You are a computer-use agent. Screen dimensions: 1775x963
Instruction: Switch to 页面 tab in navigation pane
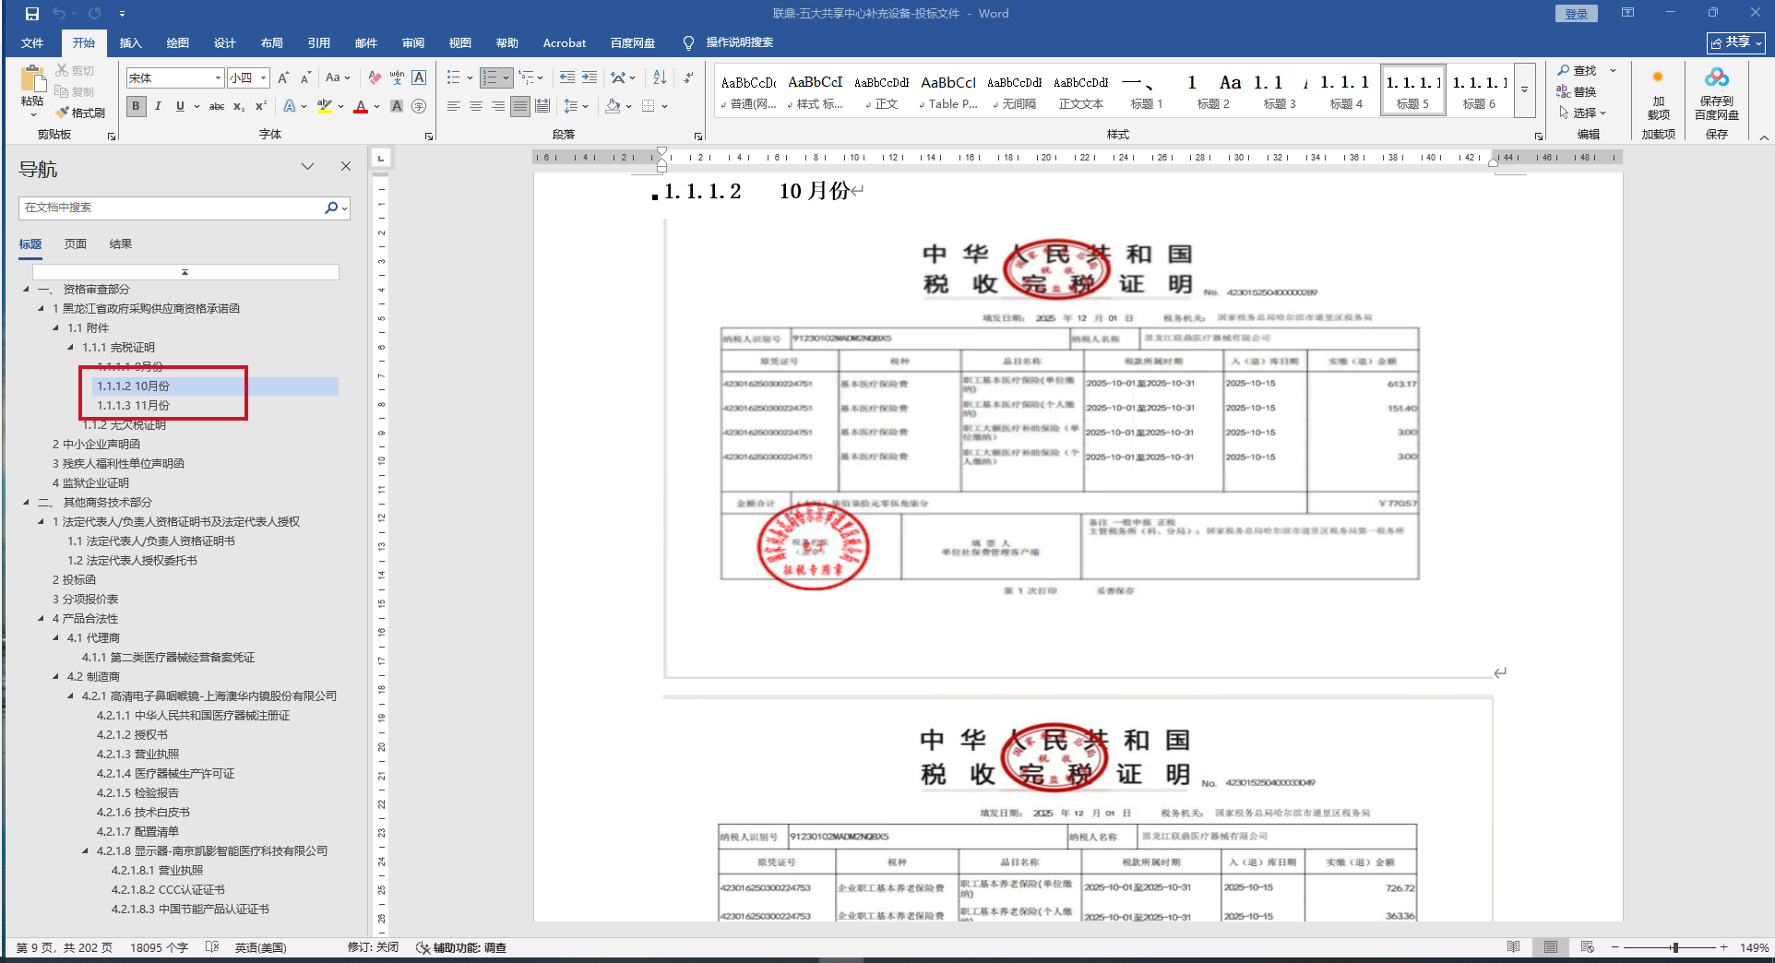[x=76, y=244]
